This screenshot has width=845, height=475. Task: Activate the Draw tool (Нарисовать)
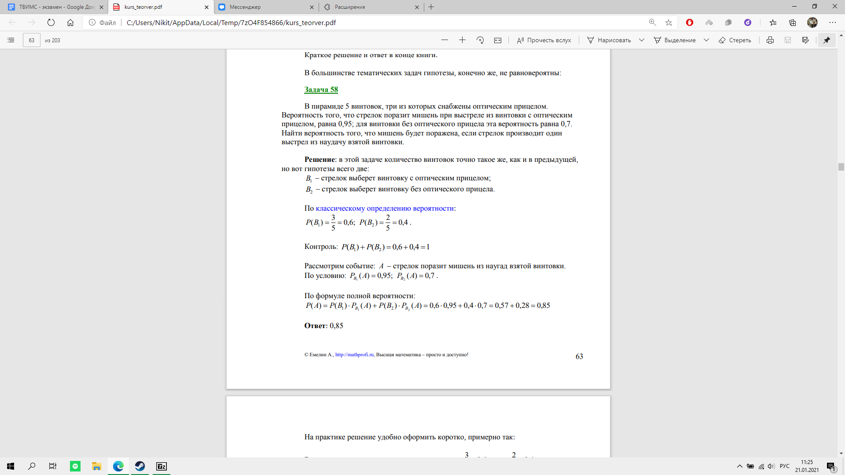[x=609, y=40]
